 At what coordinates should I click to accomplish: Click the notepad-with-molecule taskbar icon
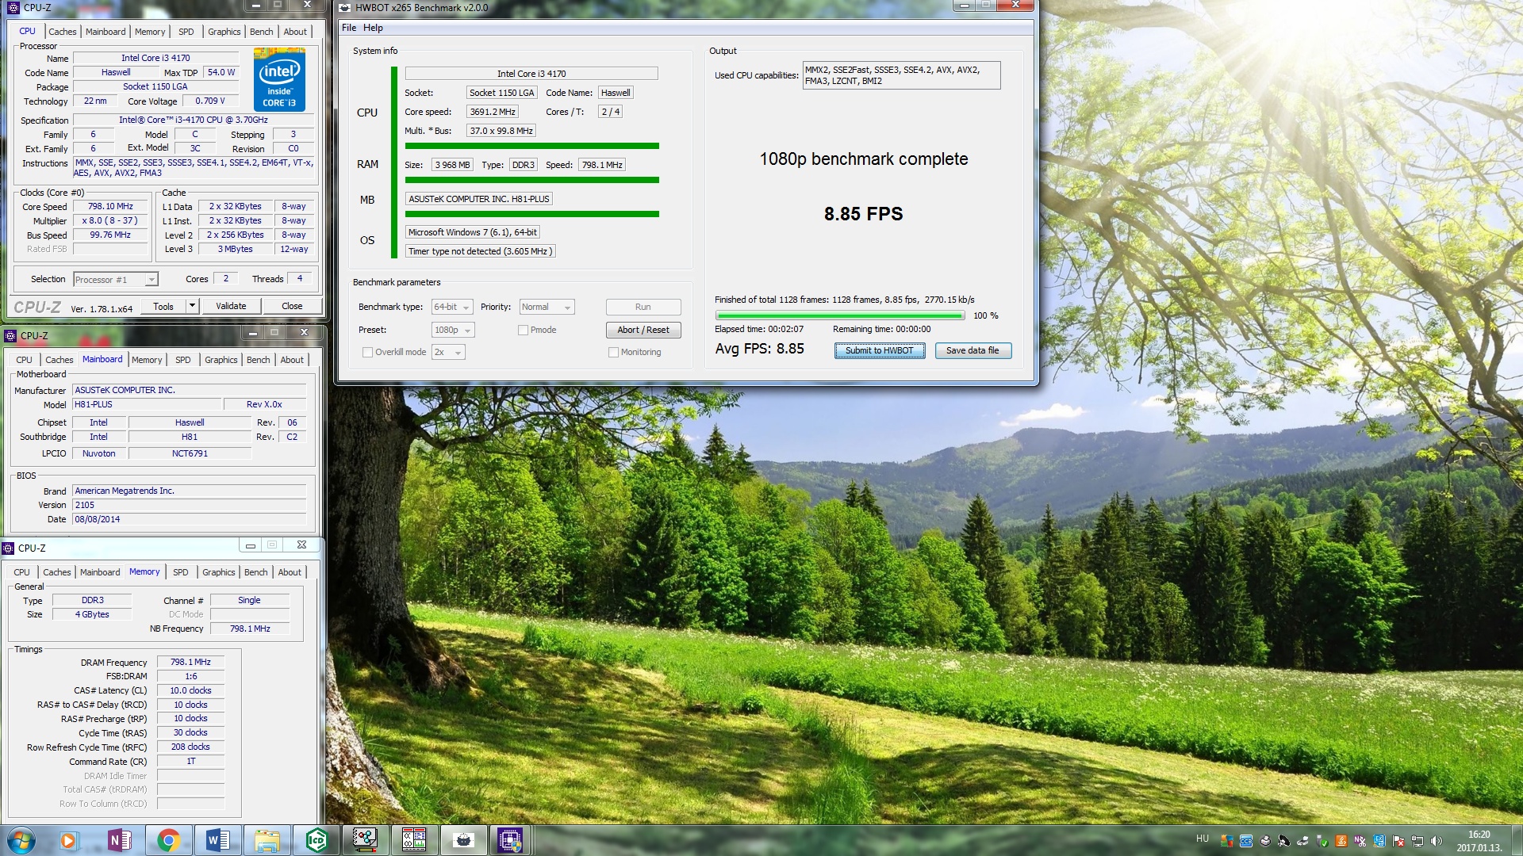point(365,840)
